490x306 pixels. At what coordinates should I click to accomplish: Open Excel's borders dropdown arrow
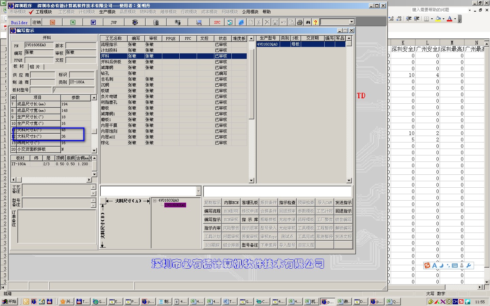pyautogui.click(x=432, y=19)
